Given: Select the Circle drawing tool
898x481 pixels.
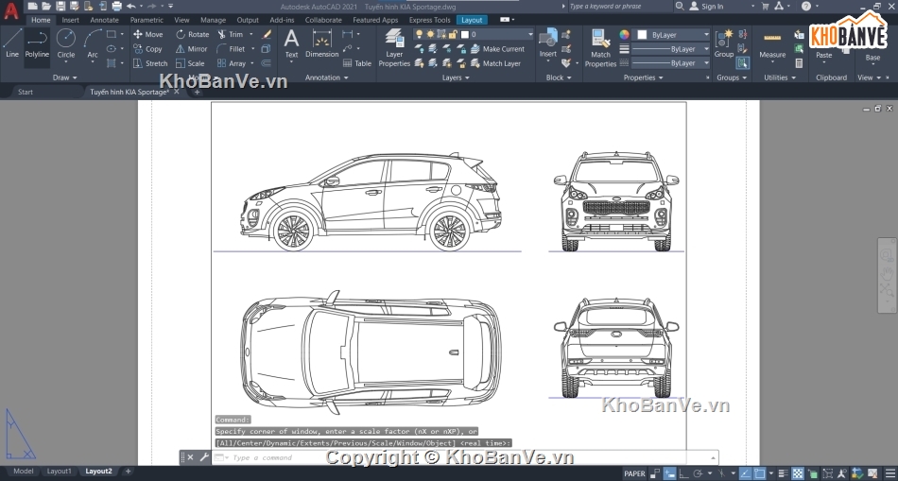Looking at the screenshot, I should tap(66, 44).
